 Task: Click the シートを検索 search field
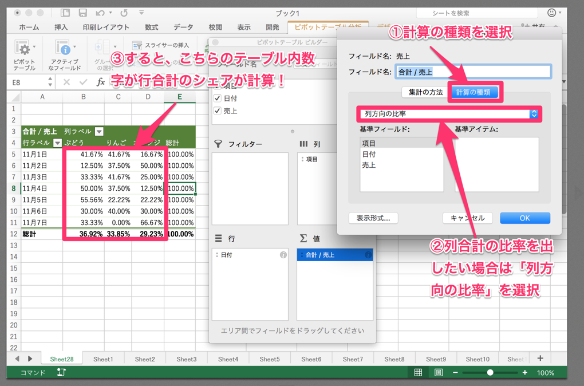[x=477, y=13]
